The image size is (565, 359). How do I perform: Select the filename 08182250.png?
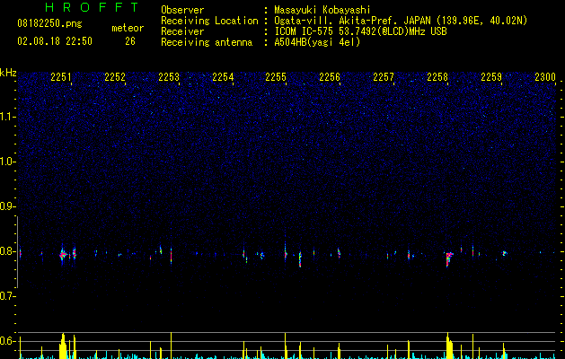tap(49, 24)
